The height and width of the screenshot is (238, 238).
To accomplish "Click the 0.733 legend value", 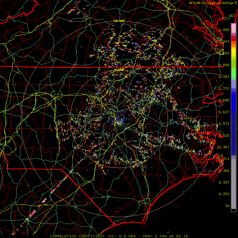I will pos(224,89).
